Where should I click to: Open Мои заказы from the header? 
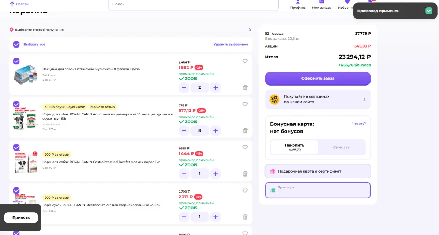click(x=322, y=5)
